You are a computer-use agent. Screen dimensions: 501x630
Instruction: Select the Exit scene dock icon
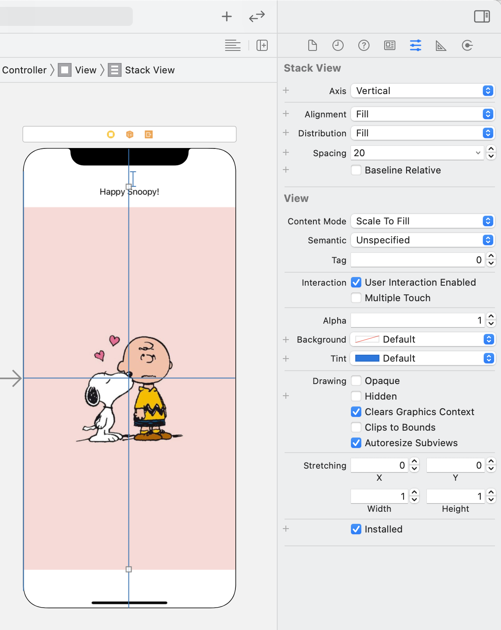149,134
